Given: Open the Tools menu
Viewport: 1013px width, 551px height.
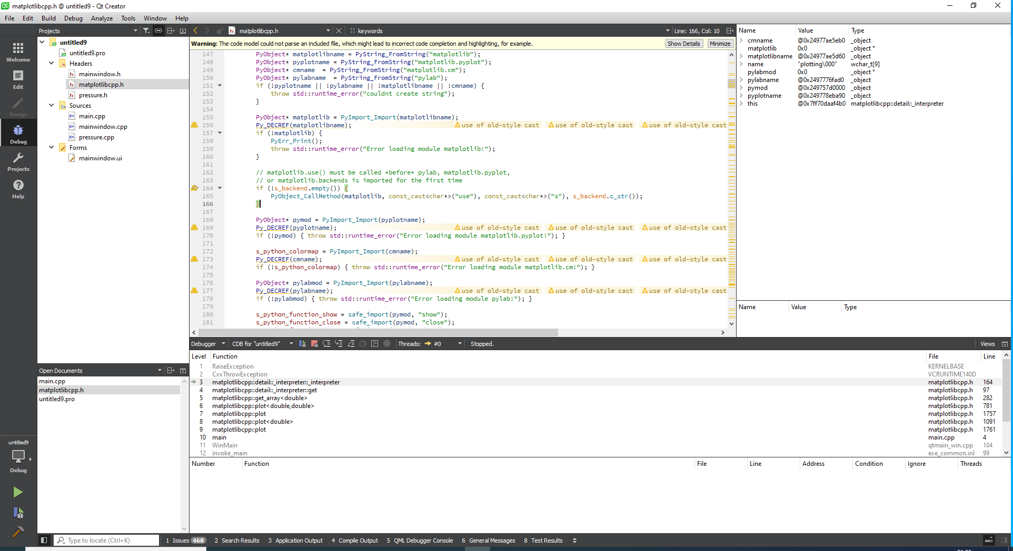Looking at the screenshot, I should pos(128,18).
